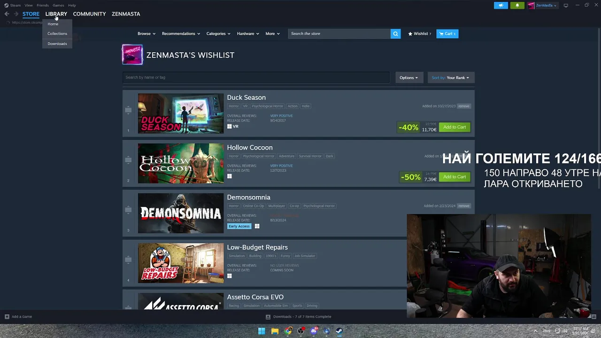Open the Games menu
Viewport: 601px width, 338px height.
(58, 5)
